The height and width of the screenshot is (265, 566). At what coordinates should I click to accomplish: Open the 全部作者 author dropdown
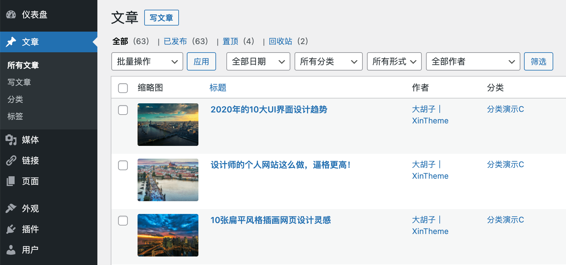click(473, 61)
